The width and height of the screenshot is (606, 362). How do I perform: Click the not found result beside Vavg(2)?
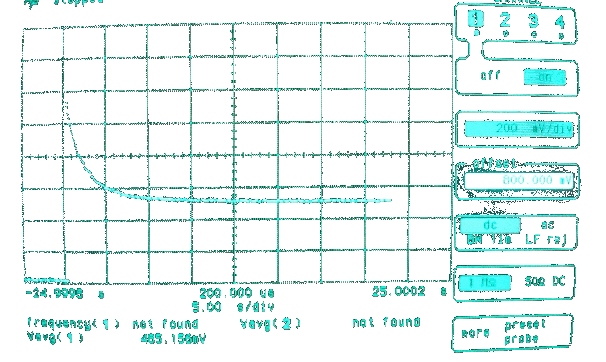tap(386, 322)
